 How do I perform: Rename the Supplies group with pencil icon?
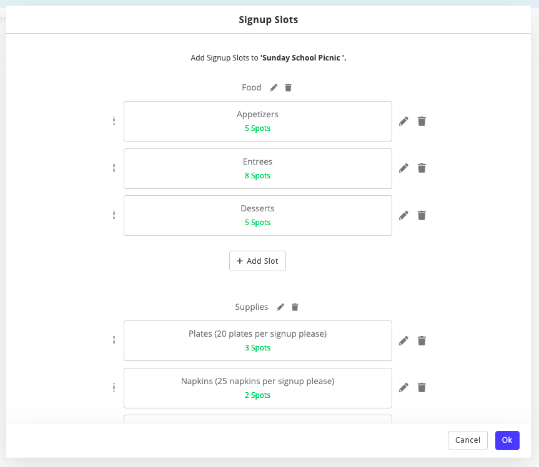pos(280,307)
